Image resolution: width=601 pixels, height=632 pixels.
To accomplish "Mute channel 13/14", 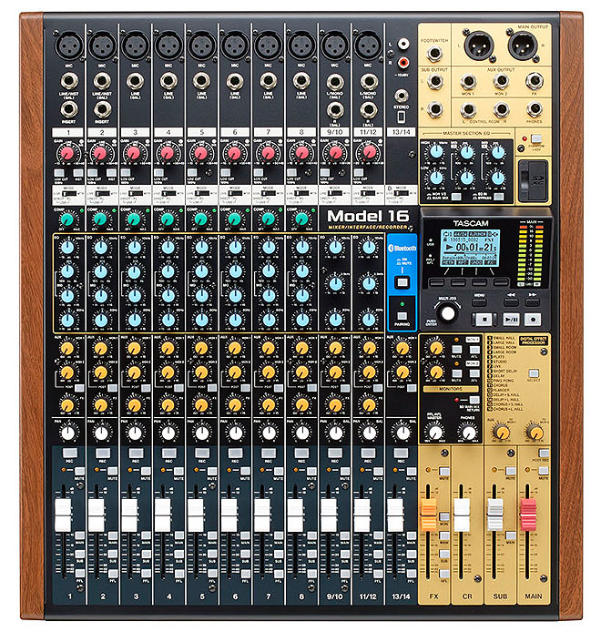I will pyautogui.click(x=411, y=471).
